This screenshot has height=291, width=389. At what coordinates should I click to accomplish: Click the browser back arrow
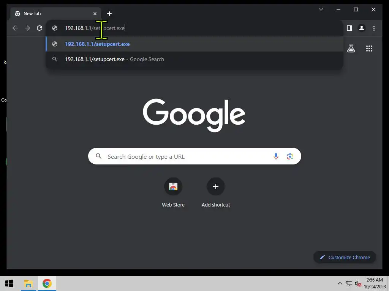(x=15, y=28)
